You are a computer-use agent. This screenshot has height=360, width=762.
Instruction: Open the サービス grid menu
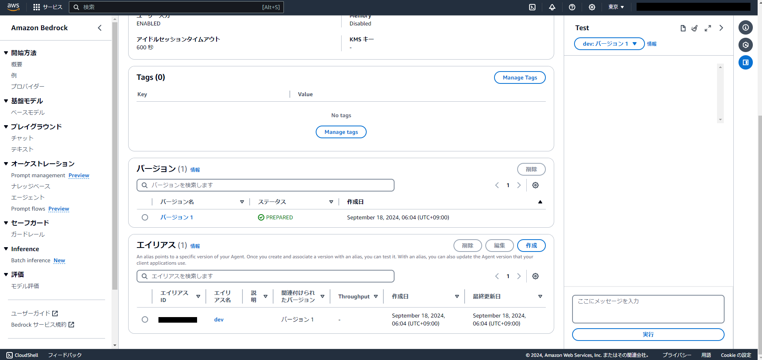click(x=48, y=7)
